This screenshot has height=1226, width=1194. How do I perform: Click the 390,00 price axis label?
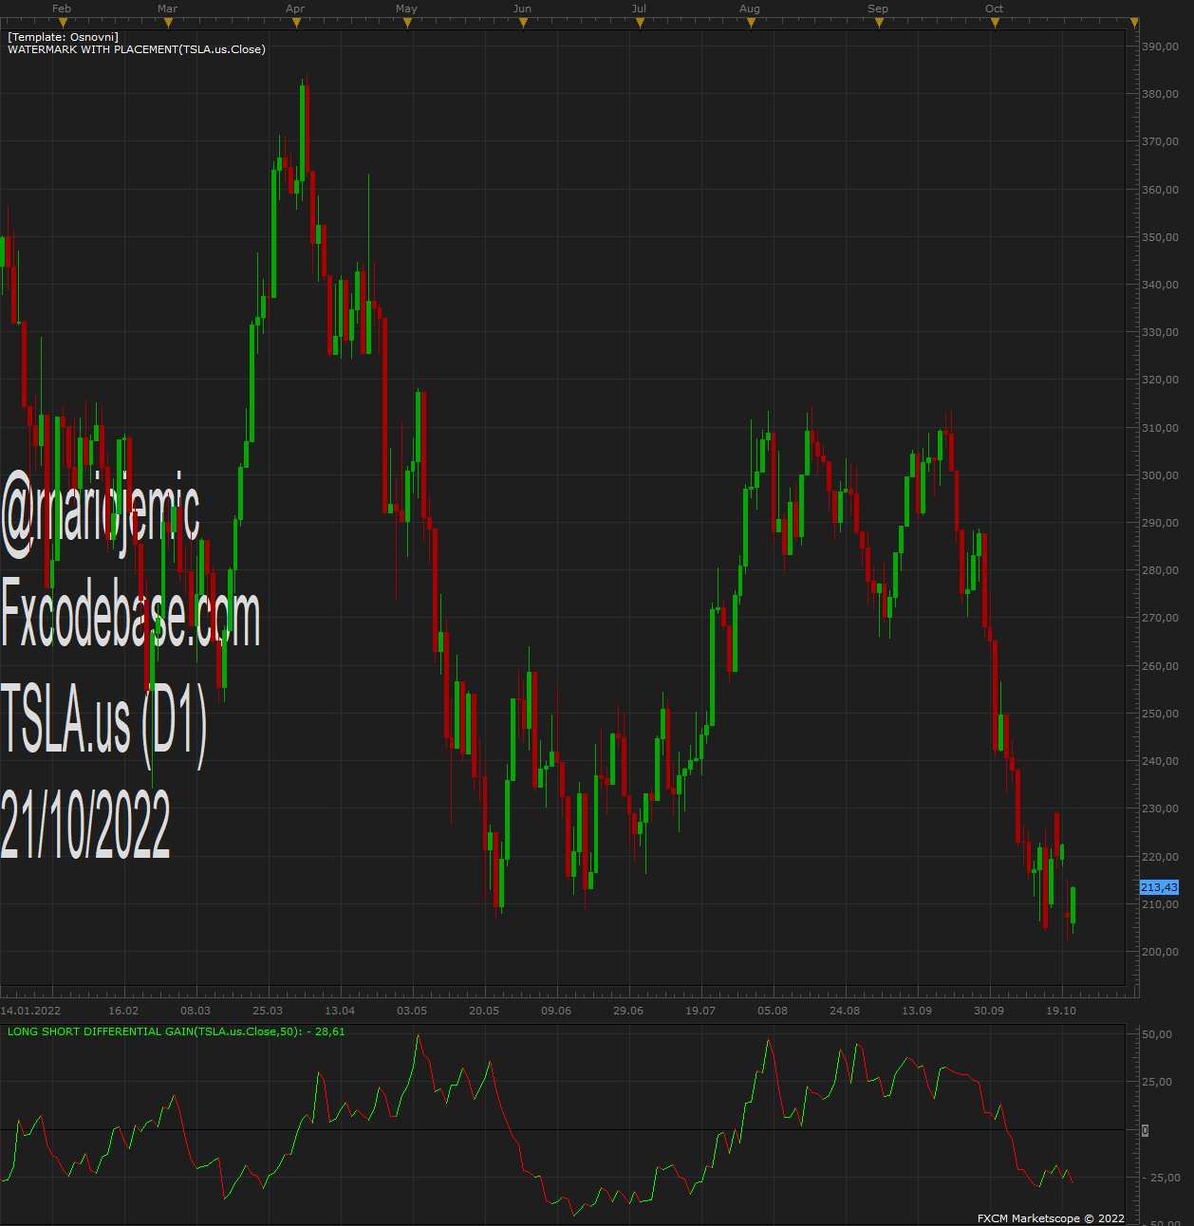point(1160,46)
